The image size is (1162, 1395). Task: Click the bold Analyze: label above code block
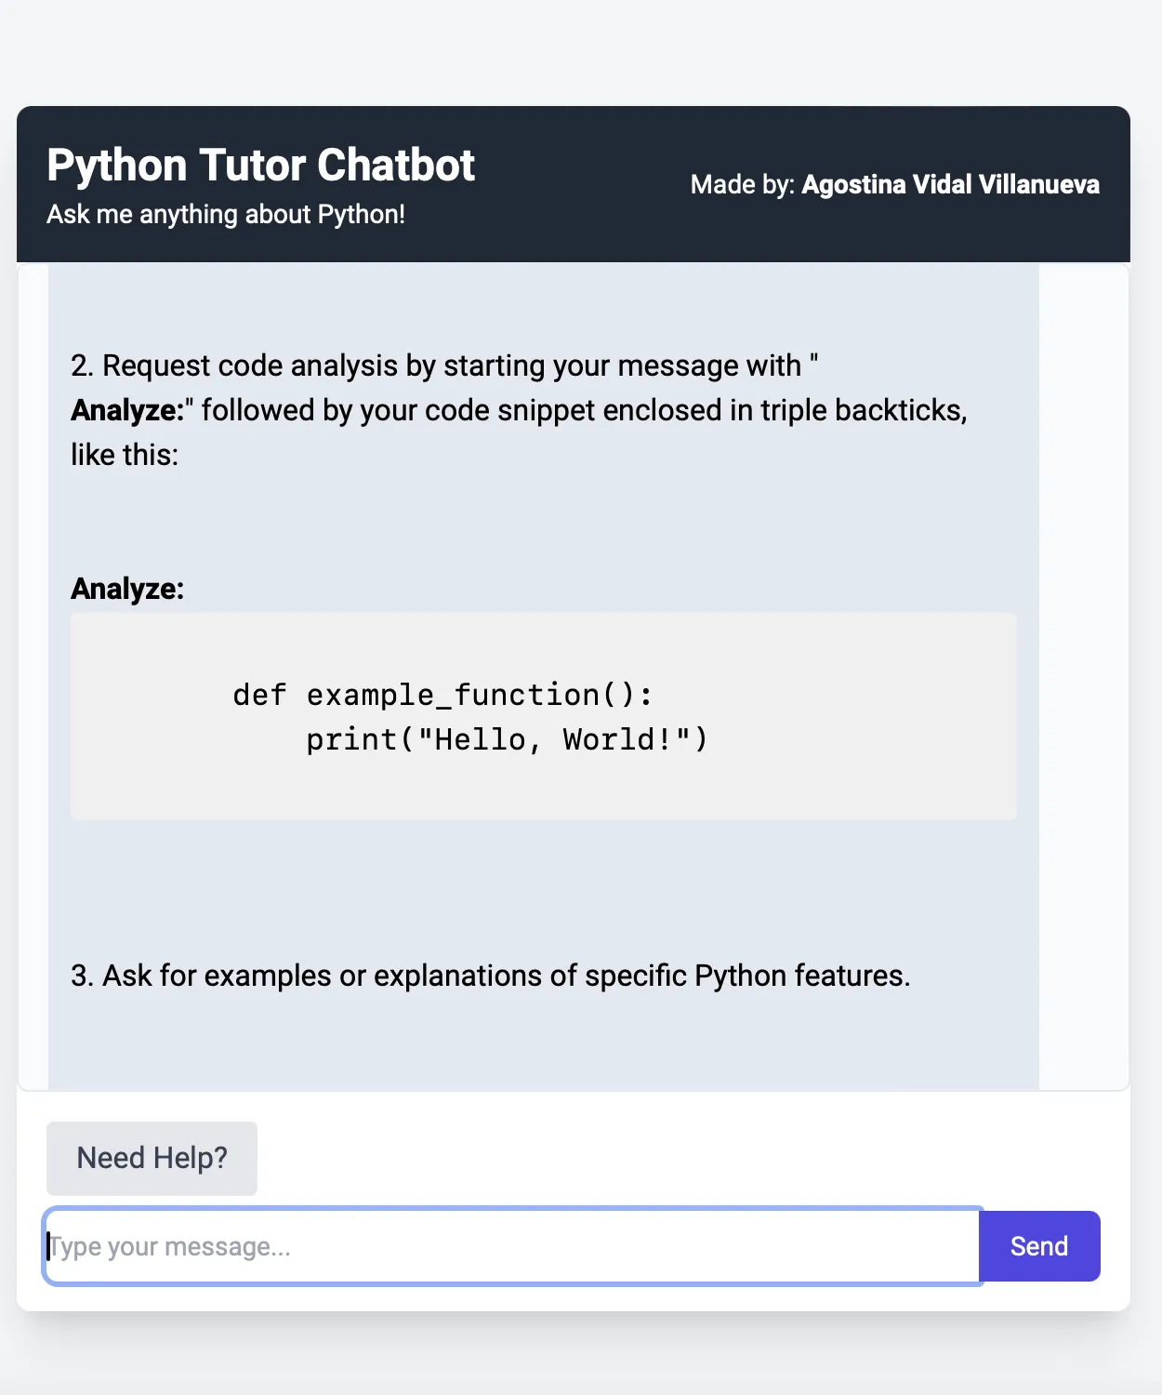(127, 589)
